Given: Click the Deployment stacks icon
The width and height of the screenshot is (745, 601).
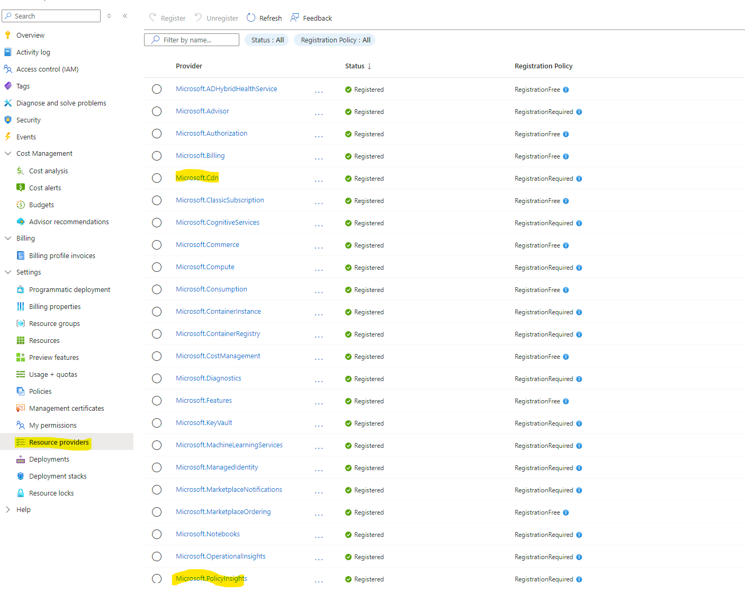Looking at the screenshot, I should point(21,476).
